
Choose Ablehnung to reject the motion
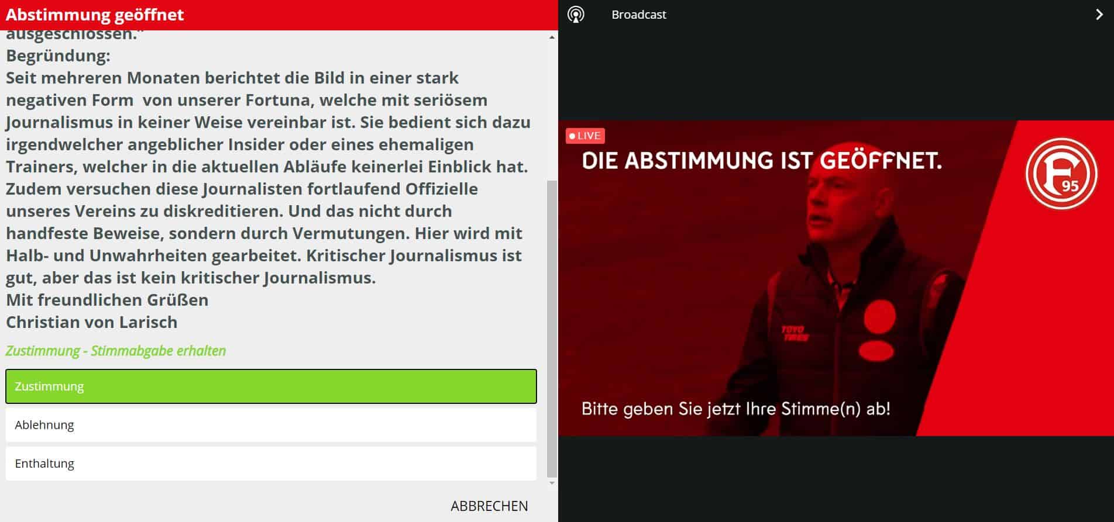click(271, 425)
